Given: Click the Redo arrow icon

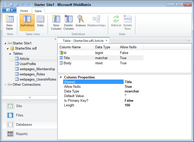Looking at the screenshot, I should click(28, 5).
